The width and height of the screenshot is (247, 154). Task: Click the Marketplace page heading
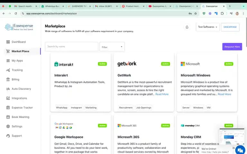coord(55,26)
